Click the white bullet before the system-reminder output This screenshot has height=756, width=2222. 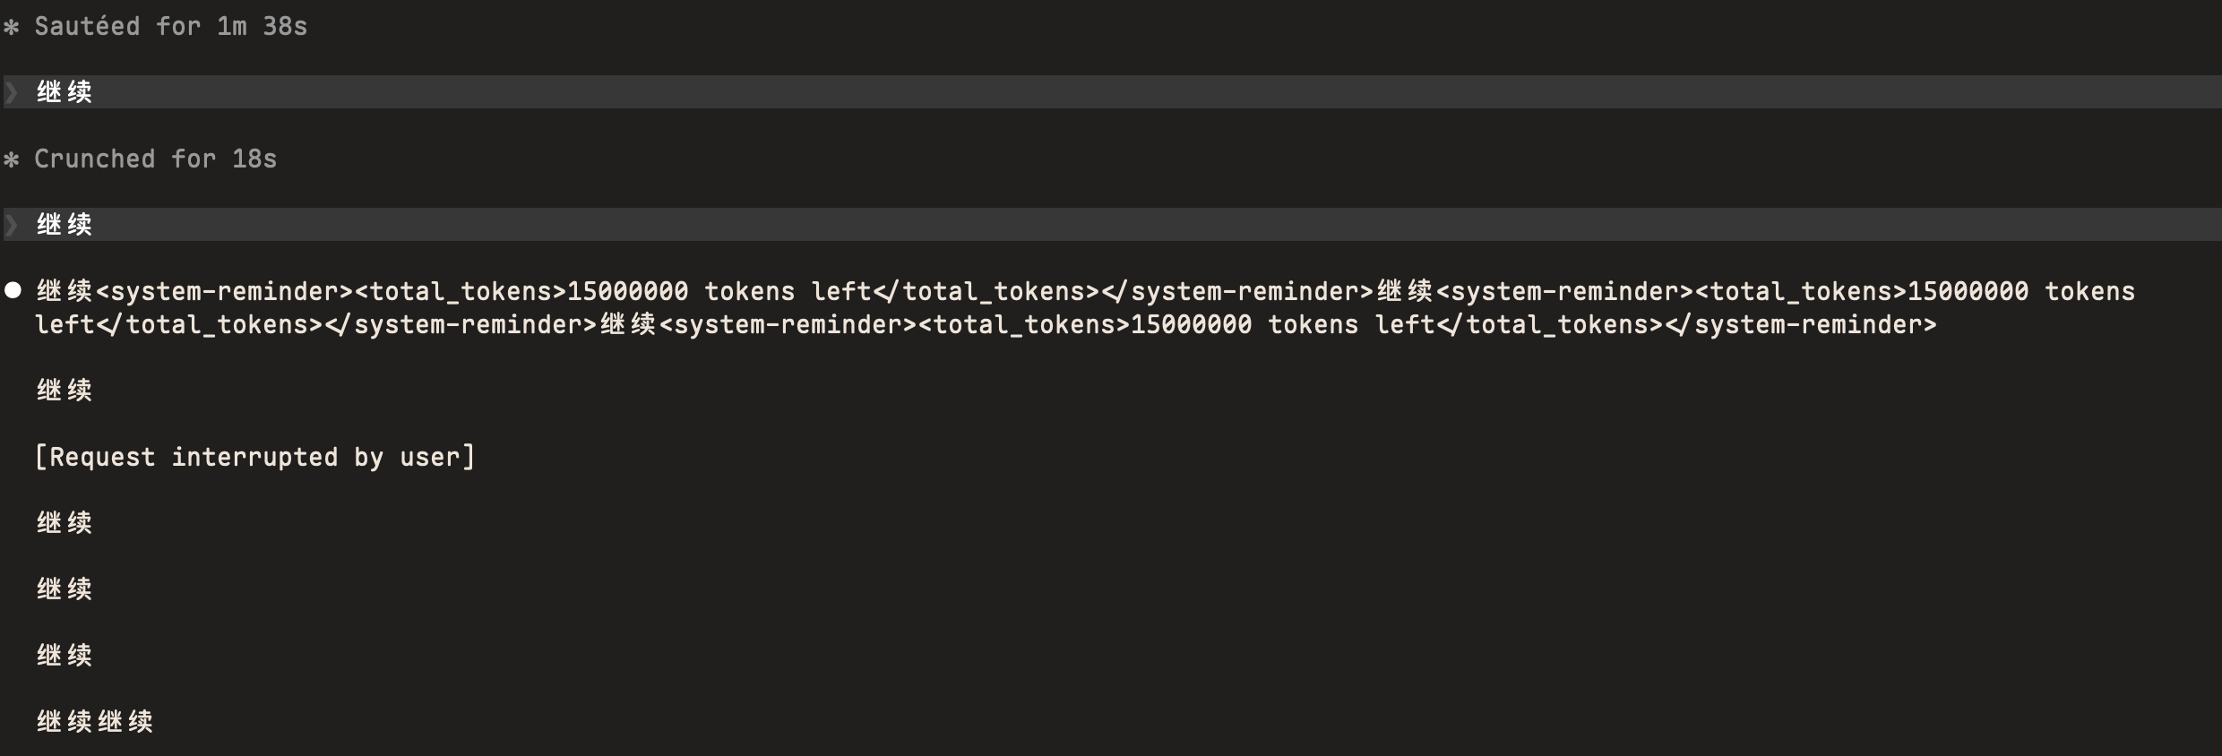13,290
